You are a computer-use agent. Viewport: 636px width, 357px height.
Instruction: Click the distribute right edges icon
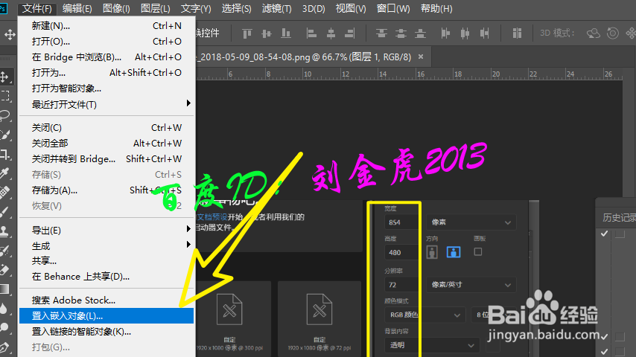[x=484, y=33]
